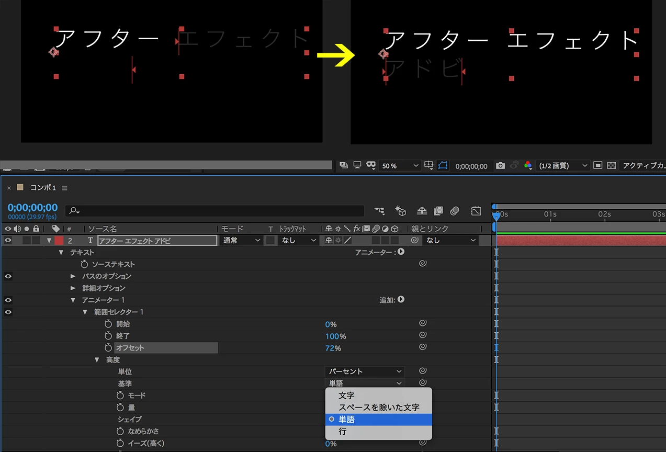Open the composition mini-flowchart icon
The width and height of the screenshot is (666, 452).
tap(379, 211)
